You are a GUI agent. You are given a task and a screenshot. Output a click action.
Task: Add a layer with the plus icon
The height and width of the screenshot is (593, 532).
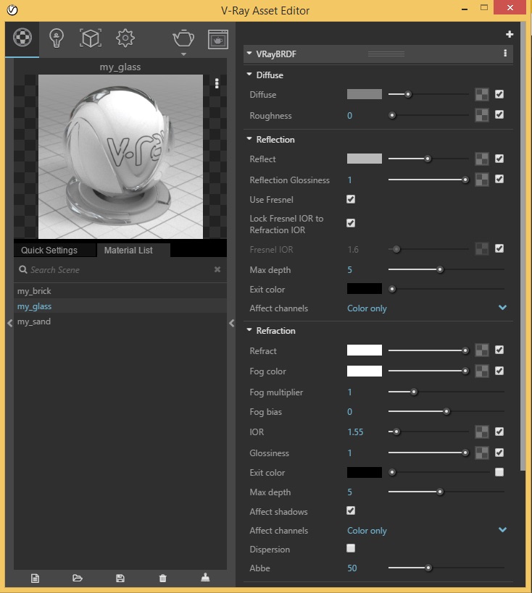coord(510,35)
